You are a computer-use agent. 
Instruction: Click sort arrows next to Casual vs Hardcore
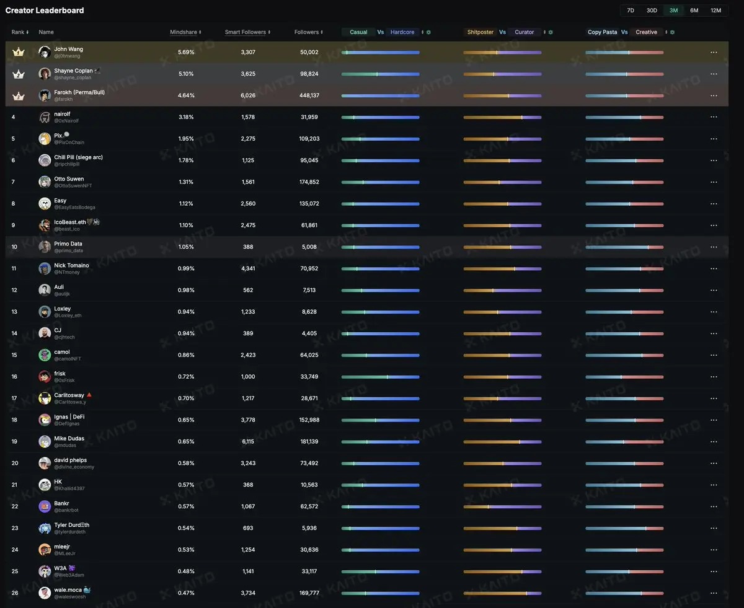(x=423, y=32)
